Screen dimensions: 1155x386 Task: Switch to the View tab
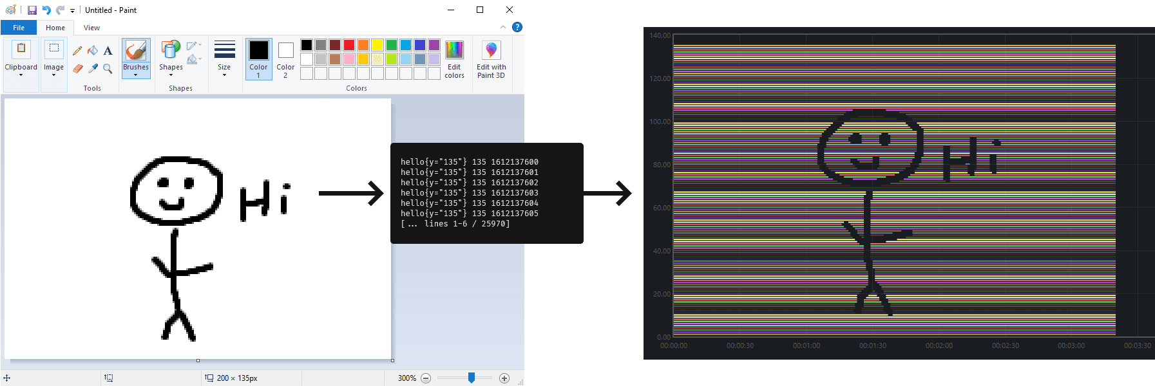tap(91, 28)
